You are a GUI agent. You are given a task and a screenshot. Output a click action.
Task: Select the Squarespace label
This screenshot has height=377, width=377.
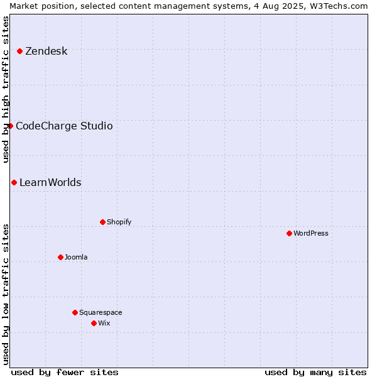(x=101, y=312)
